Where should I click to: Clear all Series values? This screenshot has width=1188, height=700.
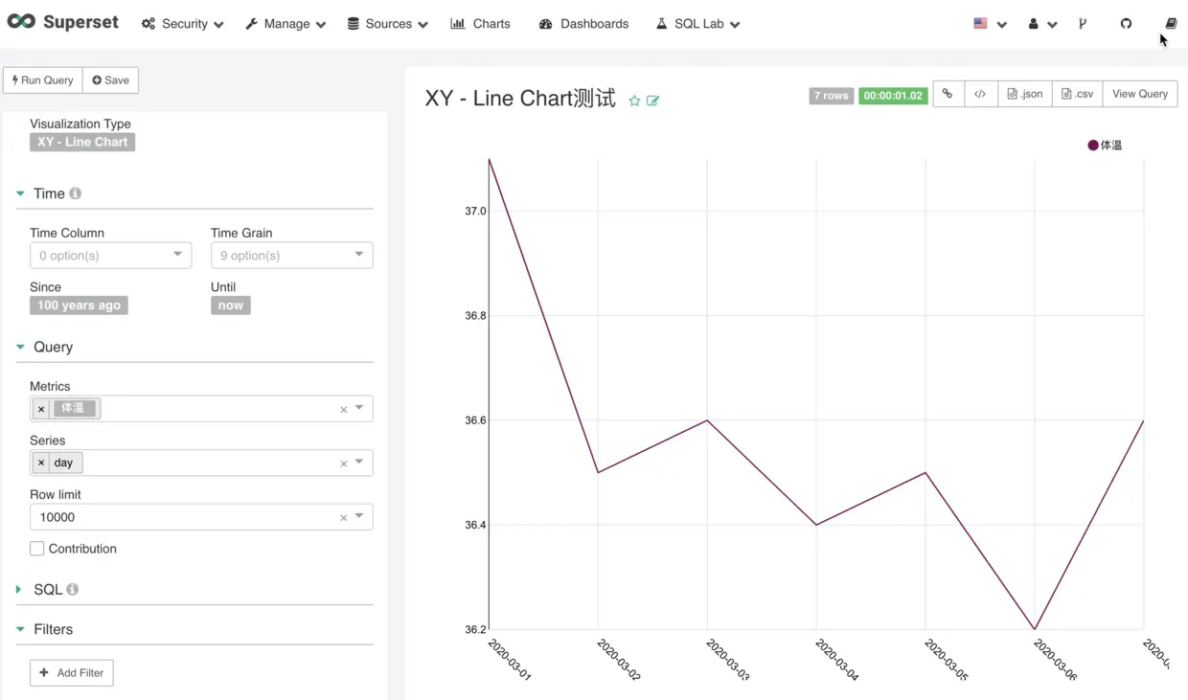[x=343, y=463]
